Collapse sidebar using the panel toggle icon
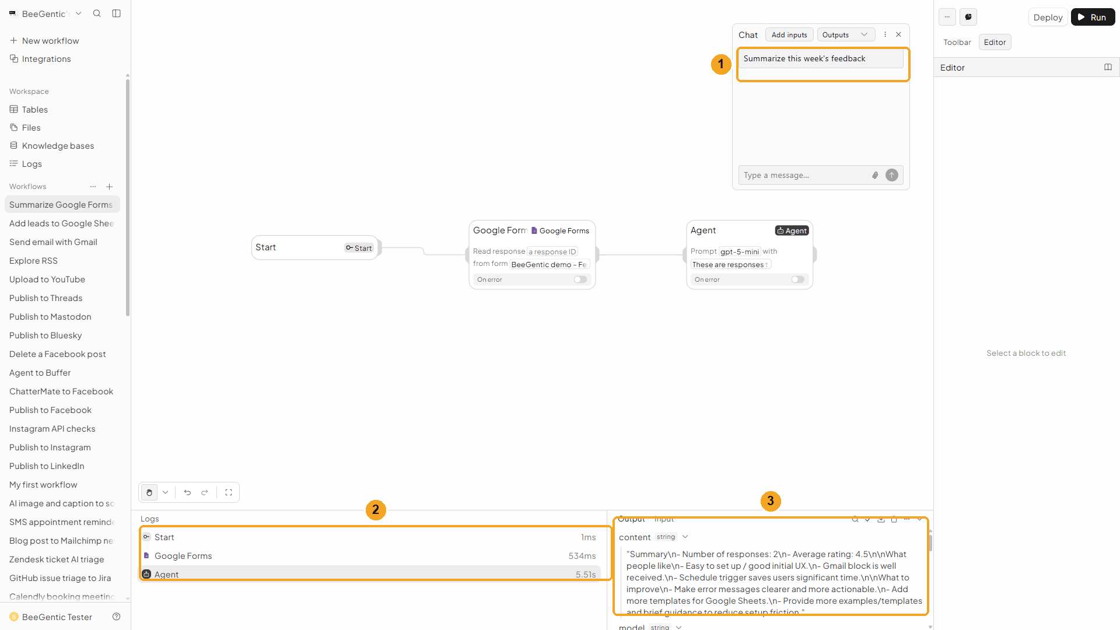This screenshot has height=630, width=1120. pos(117,13)
